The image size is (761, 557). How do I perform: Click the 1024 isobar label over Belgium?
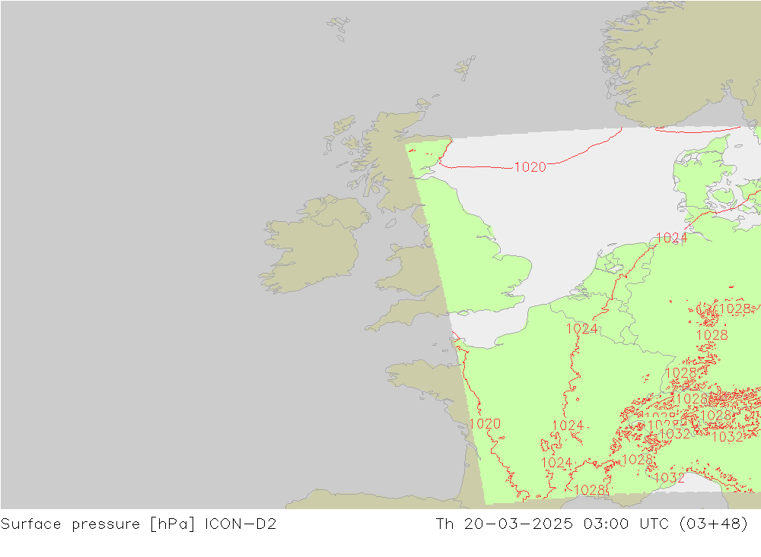(x=581, y=329)
